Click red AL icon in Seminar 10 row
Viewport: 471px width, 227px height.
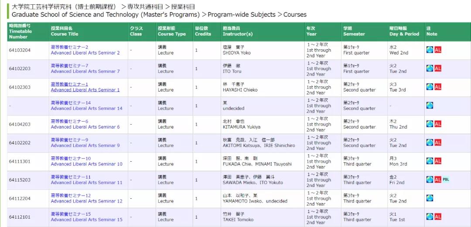click(x=438, y=161)
